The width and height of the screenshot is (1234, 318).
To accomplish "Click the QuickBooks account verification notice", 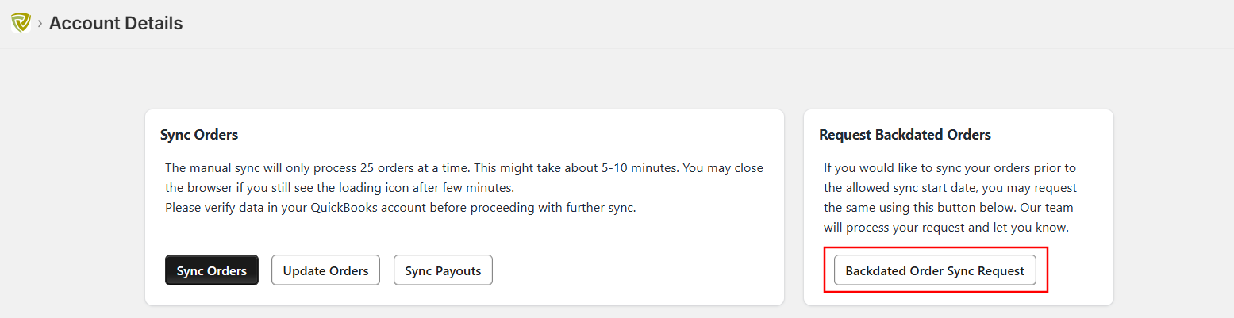I will [x=401, y=208].
